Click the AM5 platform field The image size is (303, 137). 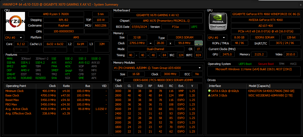[76, 37]
